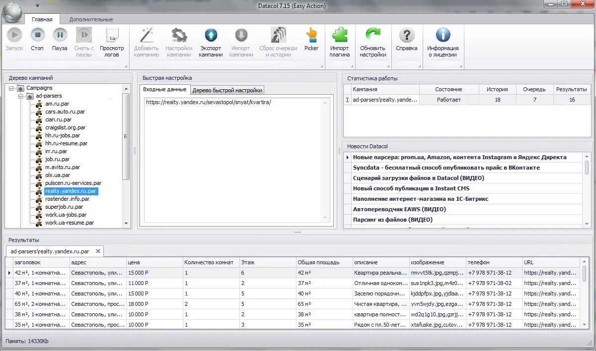Click image cell rmvvt5tk.jpg
Screen dimensions: 596x351
coord(438,273)
